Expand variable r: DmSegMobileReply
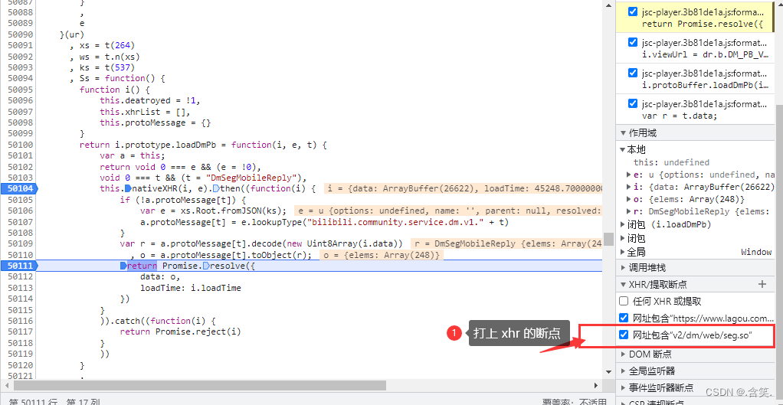 [x=629, y=211]
